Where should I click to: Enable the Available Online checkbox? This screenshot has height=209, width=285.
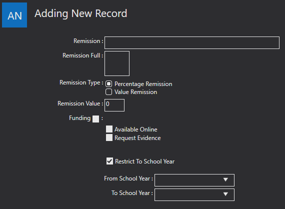(x=109, y=129)
